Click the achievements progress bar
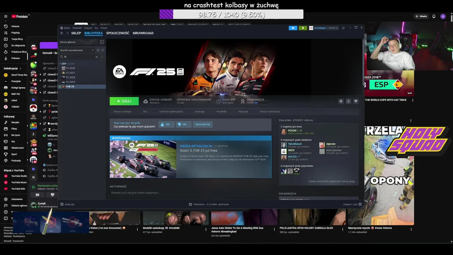 point(261,103)
